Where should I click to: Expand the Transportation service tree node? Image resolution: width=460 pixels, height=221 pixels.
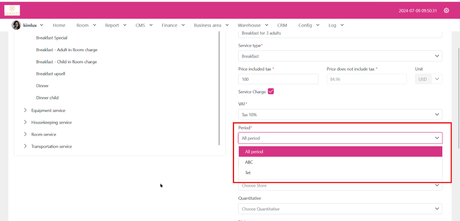(x=26, y=146)
